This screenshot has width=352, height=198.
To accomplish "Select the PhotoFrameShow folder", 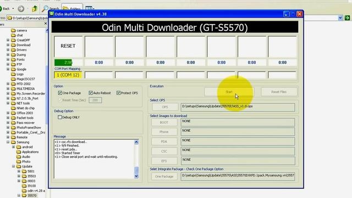I will click(29, 128).
